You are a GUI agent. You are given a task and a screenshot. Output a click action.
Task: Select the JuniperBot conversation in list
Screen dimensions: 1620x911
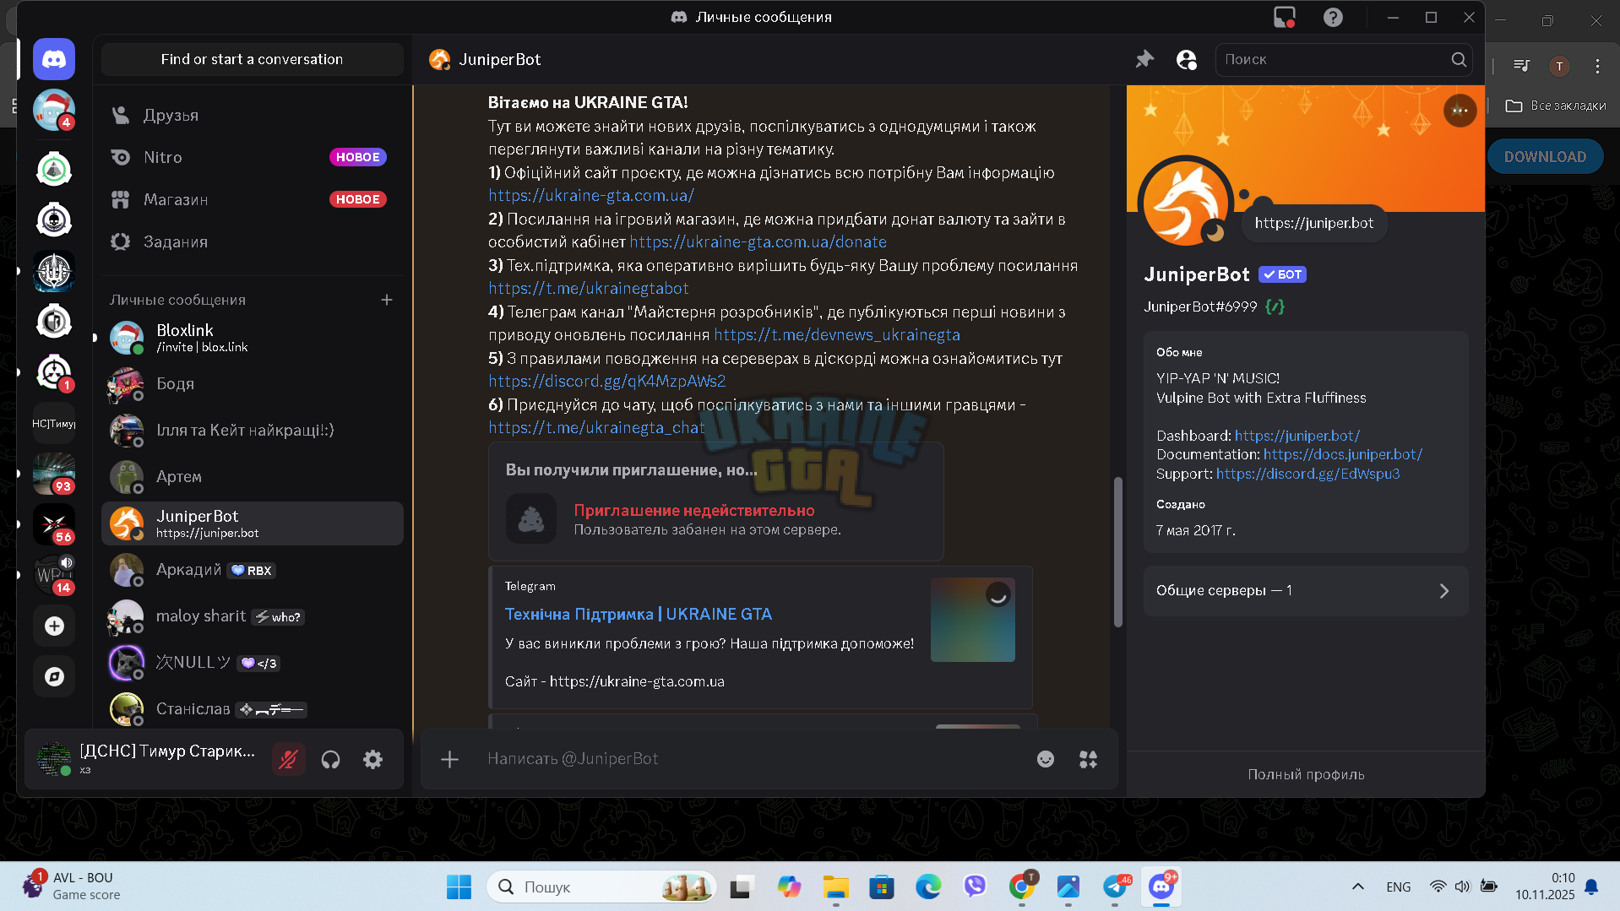click(252, 523)
